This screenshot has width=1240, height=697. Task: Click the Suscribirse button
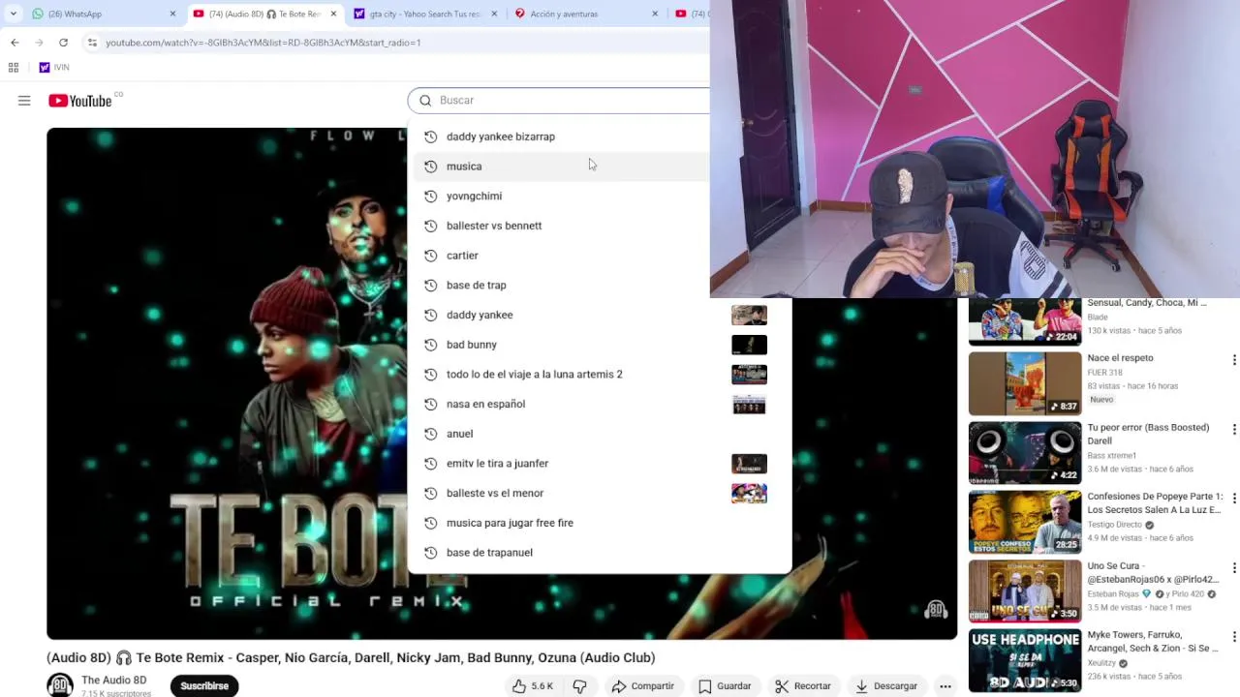[204, 685]
